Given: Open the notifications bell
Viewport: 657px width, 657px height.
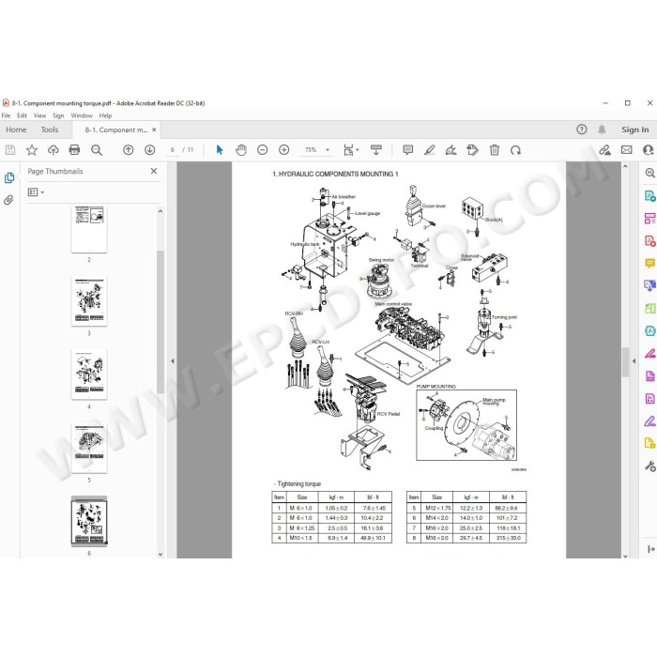Looking at the screenshot, I should [602, 130].
